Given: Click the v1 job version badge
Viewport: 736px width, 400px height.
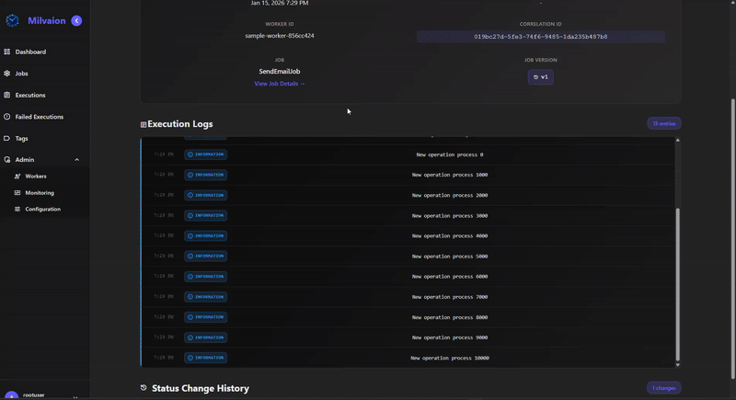Looking at the screenshot, I should (541, 77).
